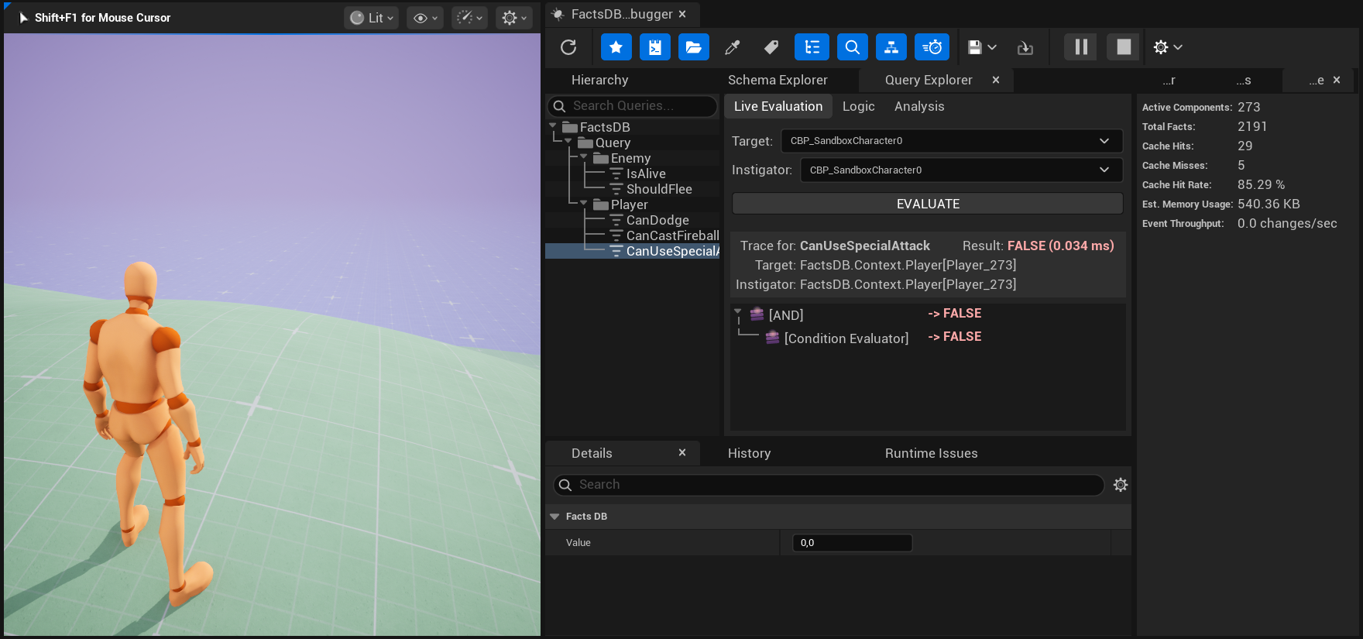Toggle the star favorites toolbar button
The width and height of the screenshot is (1363, 639).
(x=616, y=47)
